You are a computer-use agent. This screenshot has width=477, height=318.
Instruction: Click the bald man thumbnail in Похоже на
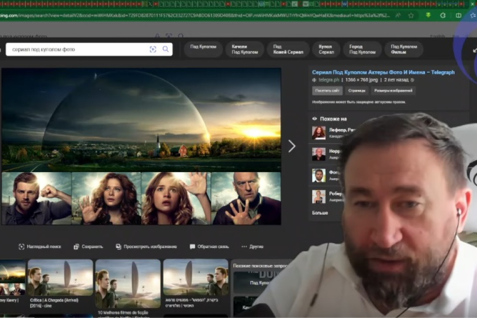pos(319,154)
